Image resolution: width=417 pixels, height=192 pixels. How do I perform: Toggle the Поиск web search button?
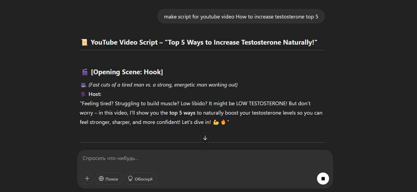pyautogui.click(x=109, y=178)
